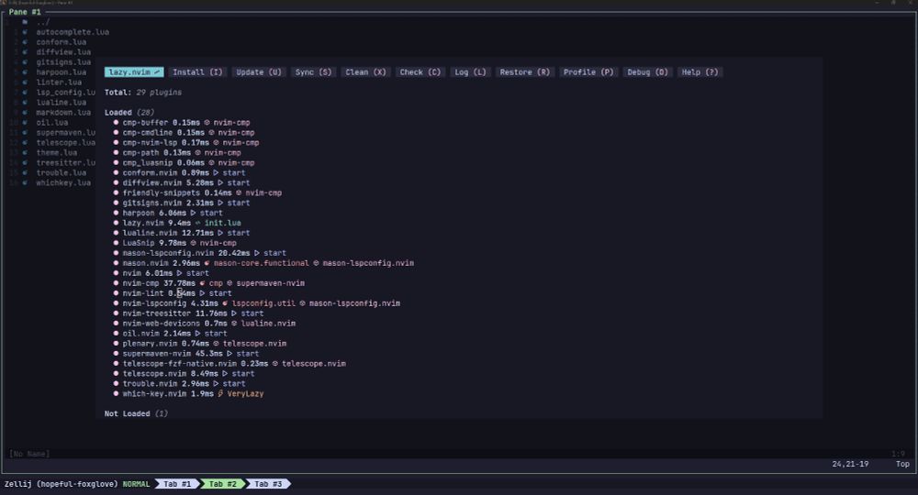Screen dimensions: 918x495
Task: Switch to Zellij Tab #1
Action: click(x=177, y=484)
